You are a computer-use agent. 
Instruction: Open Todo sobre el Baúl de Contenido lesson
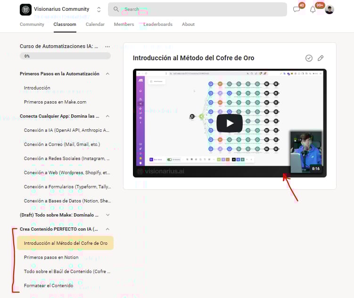(67, 271)
